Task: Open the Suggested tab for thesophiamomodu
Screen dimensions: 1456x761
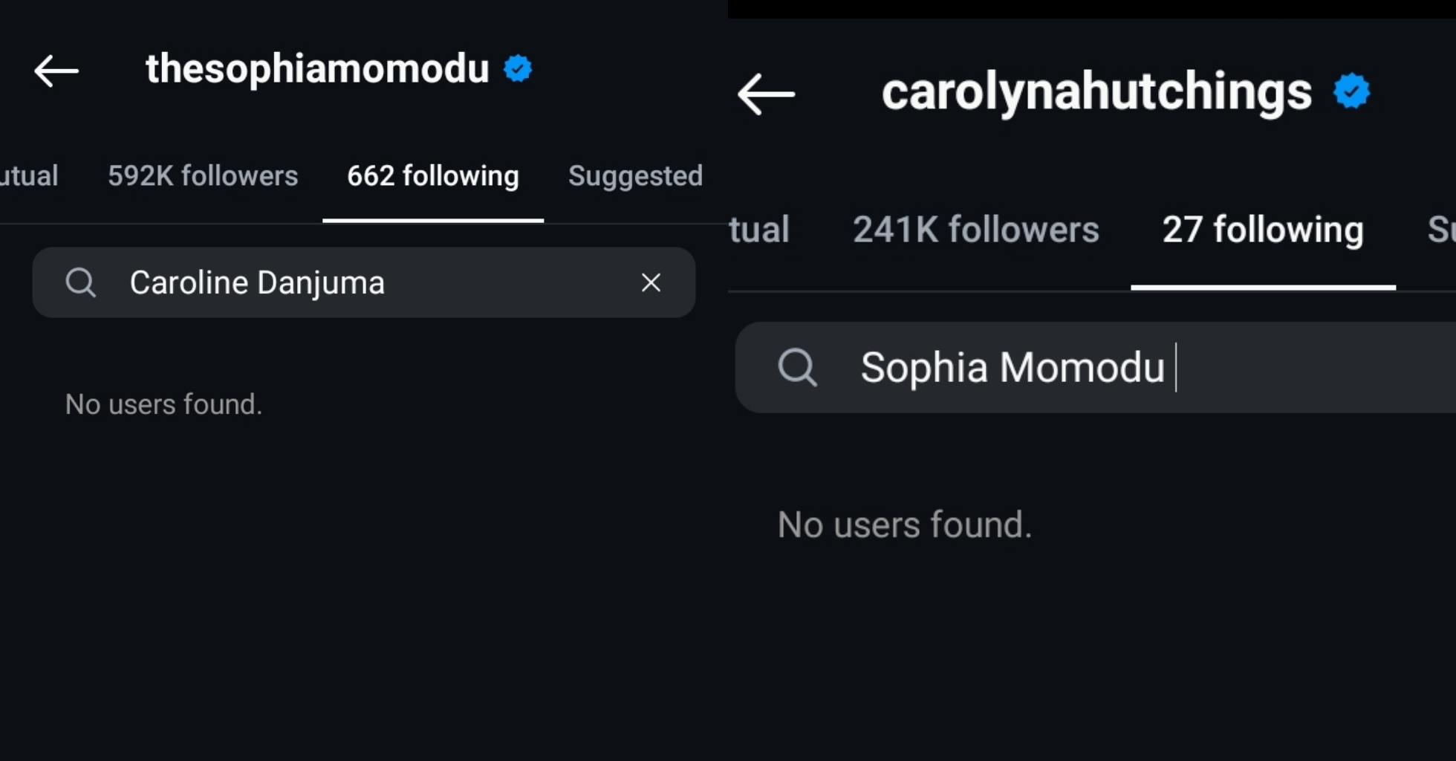Action: click(x=635, y=176)
